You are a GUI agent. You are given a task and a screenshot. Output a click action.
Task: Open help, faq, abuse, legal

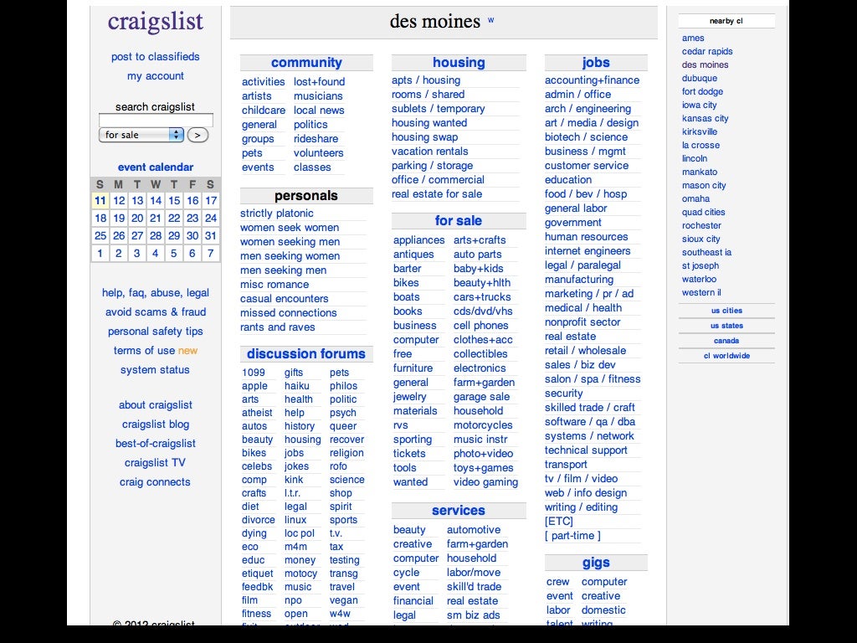(155, 292)
